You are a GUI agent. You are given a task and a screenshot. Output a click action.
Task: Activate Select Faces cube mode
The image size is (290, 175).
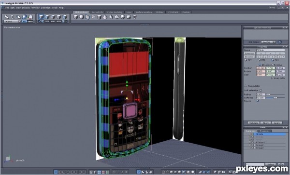point(47,17)
